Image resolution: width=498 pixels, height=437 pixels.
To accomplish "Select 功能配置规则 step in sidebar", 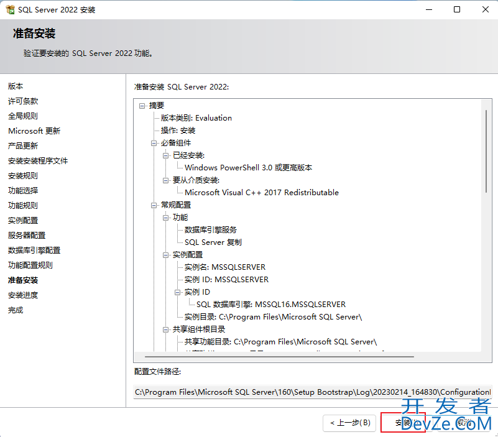I will coord(30,265).
